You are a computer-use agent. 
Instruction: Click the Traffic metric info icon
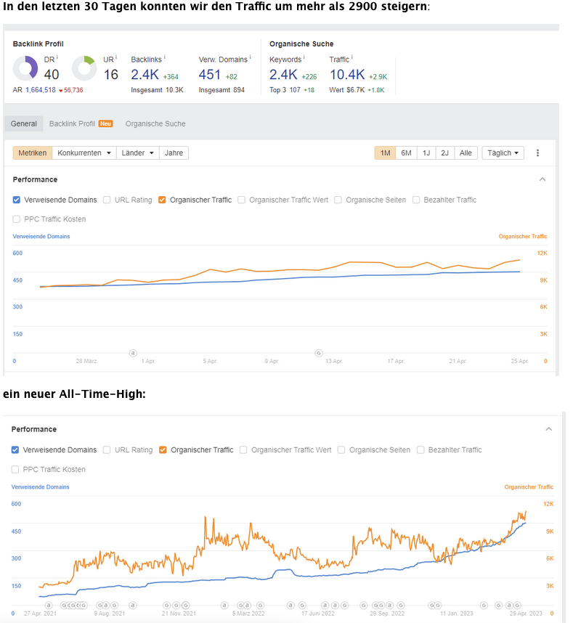pos(353,57)
